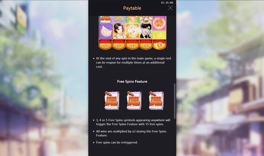This screenshot has height=156, width=264.
Task: Close the Paytable panel
Action: coord(170,8)
